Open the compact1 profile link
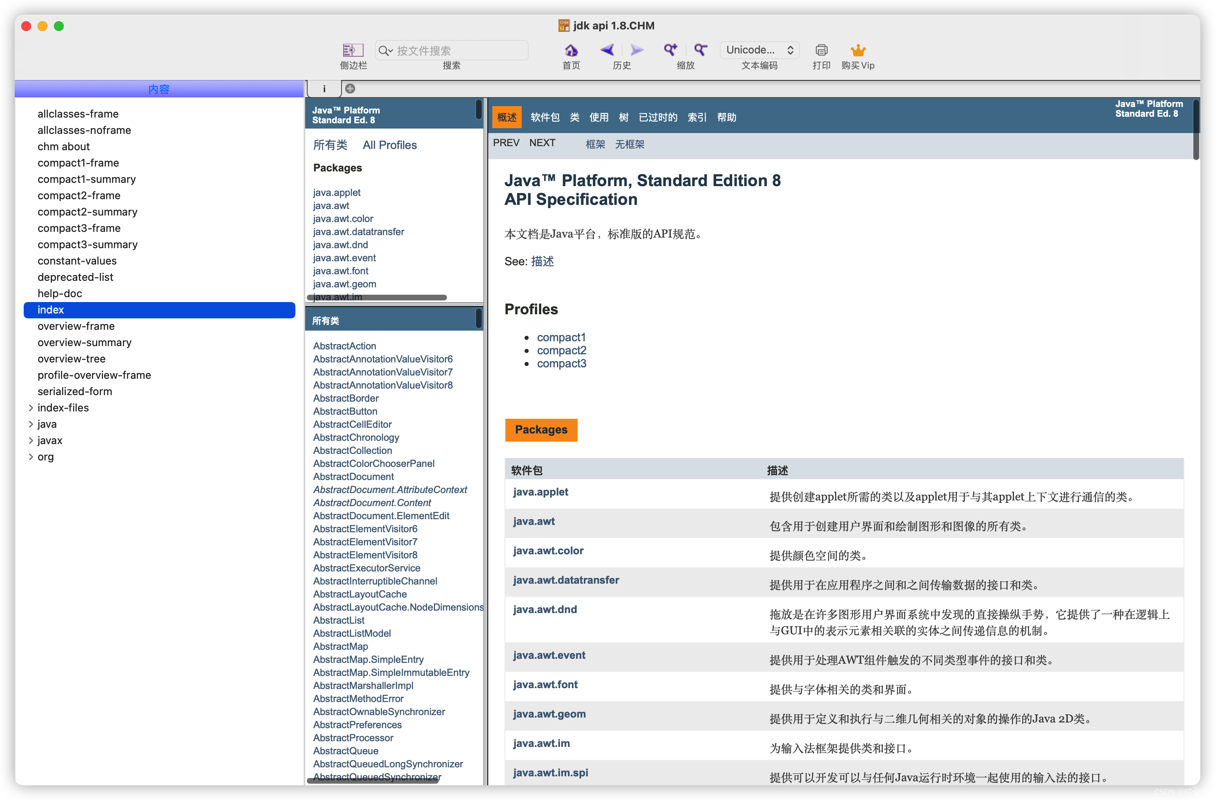Screen dimensions: 1215x800 click(x=561, y=337)
